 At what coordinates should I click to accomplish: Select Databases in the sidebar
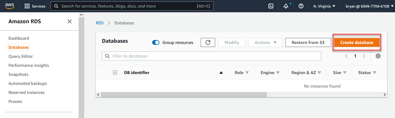(x=19, y=47)
